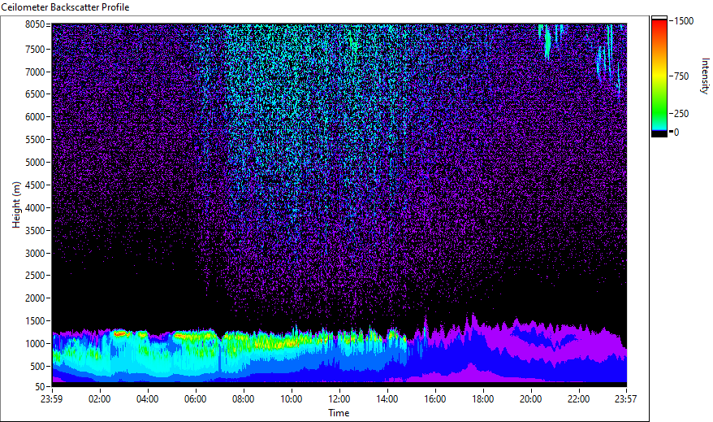The height and width of the screenshot is (422, 713).
Task: Click the Height (m) axis label
Action: (x=16, y=205)
